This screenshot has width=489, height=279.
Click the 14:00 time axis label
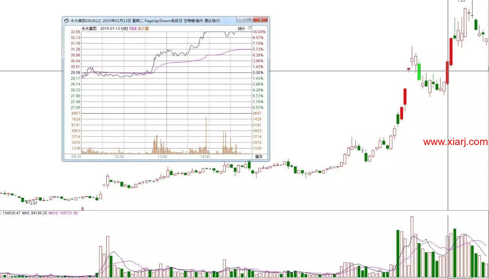pos(205,156)
